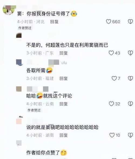Tap broken heart on the 广东 comment
The image size is (135, 159).
[x=130, y=53]
